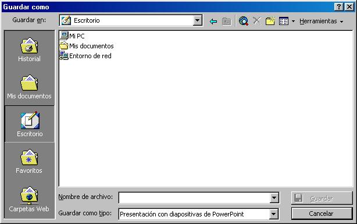357x224 pixels.
Task: Click the Cancelar button
Action: (x=322, y=214)
